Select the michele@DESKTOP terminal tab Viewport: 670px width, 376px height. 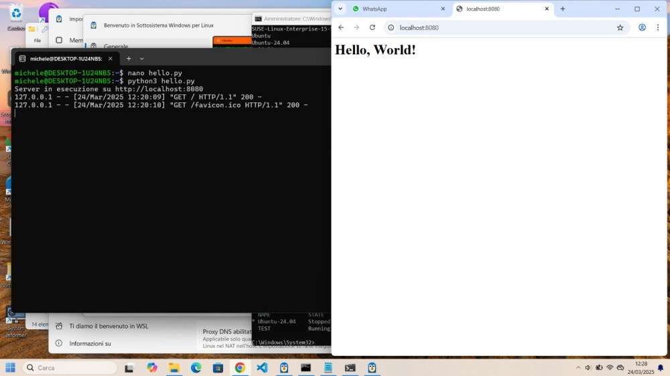(65, 59)
